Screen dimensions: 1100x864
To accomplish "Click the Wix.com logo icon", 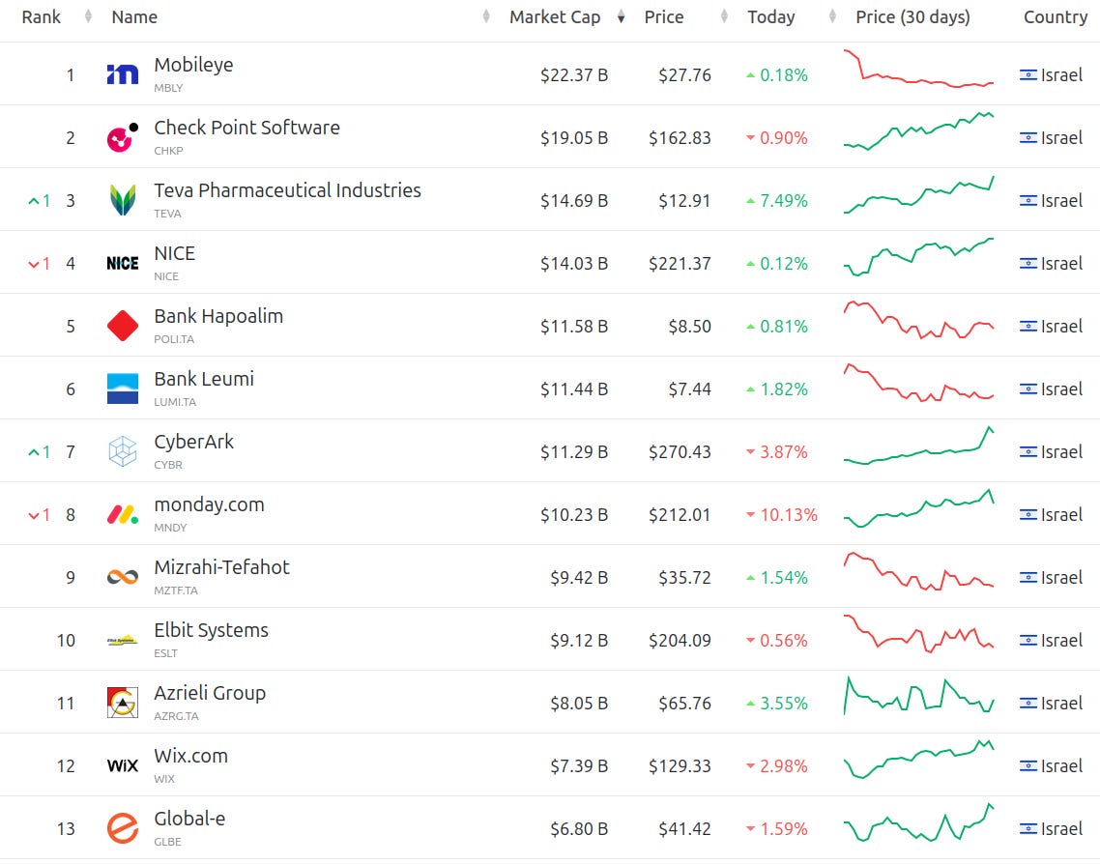I will 122,765.
